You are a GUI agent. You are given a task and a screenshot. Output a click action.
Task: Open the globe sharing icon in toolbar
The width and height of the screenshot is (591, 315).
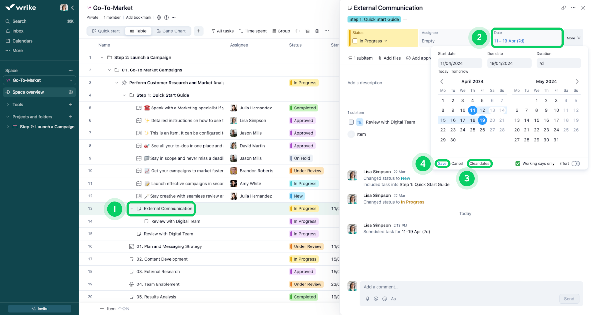click(x=317, y=31)
